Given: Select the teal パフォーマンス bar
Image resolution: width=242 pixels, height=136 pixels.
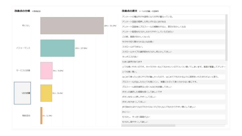Looking at the screenshot, I should [57, 48].
